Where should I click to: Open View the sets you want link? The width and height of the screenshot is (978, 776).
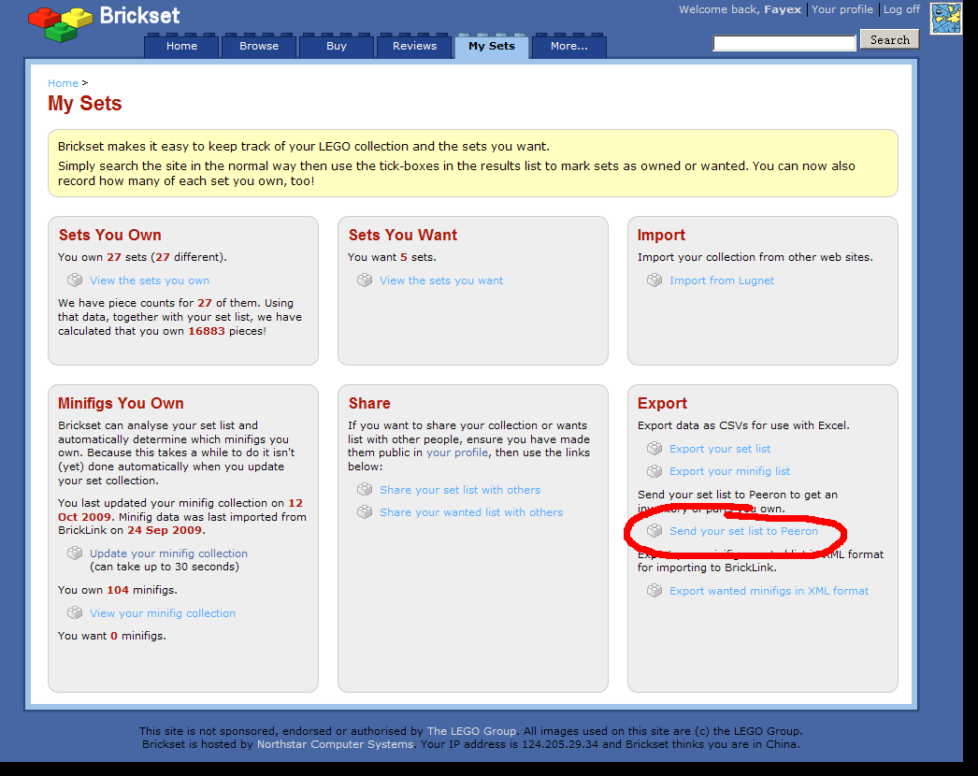(441, 280)
